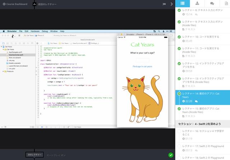This screenshot has height=160, width=230.
Task: Select Assets.xcassets in navigator
Action: pyautogui.click(x=14, y=63)
